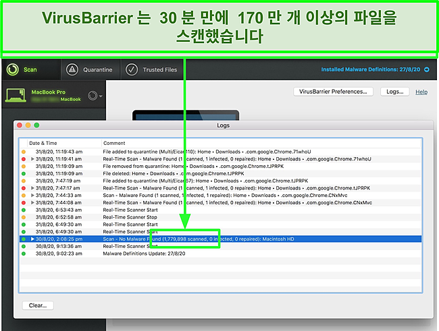This screenshot has width=439, height=331.
Task: Click the Trusted Files checkmark icon
Action: coord(132,69)
